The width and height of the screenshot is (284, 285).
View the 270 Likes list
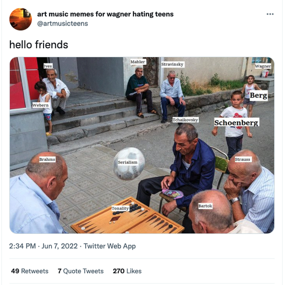[x=127, y=271]
